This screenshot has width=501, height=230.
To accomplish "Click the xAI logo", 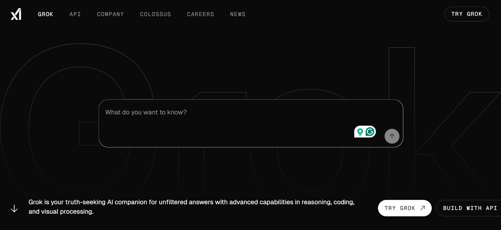I will click(16, 14).
